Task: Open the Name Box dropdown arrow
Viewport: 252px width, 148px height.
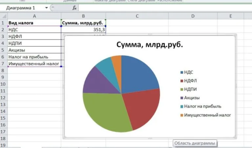Action: tap(47, 8)
